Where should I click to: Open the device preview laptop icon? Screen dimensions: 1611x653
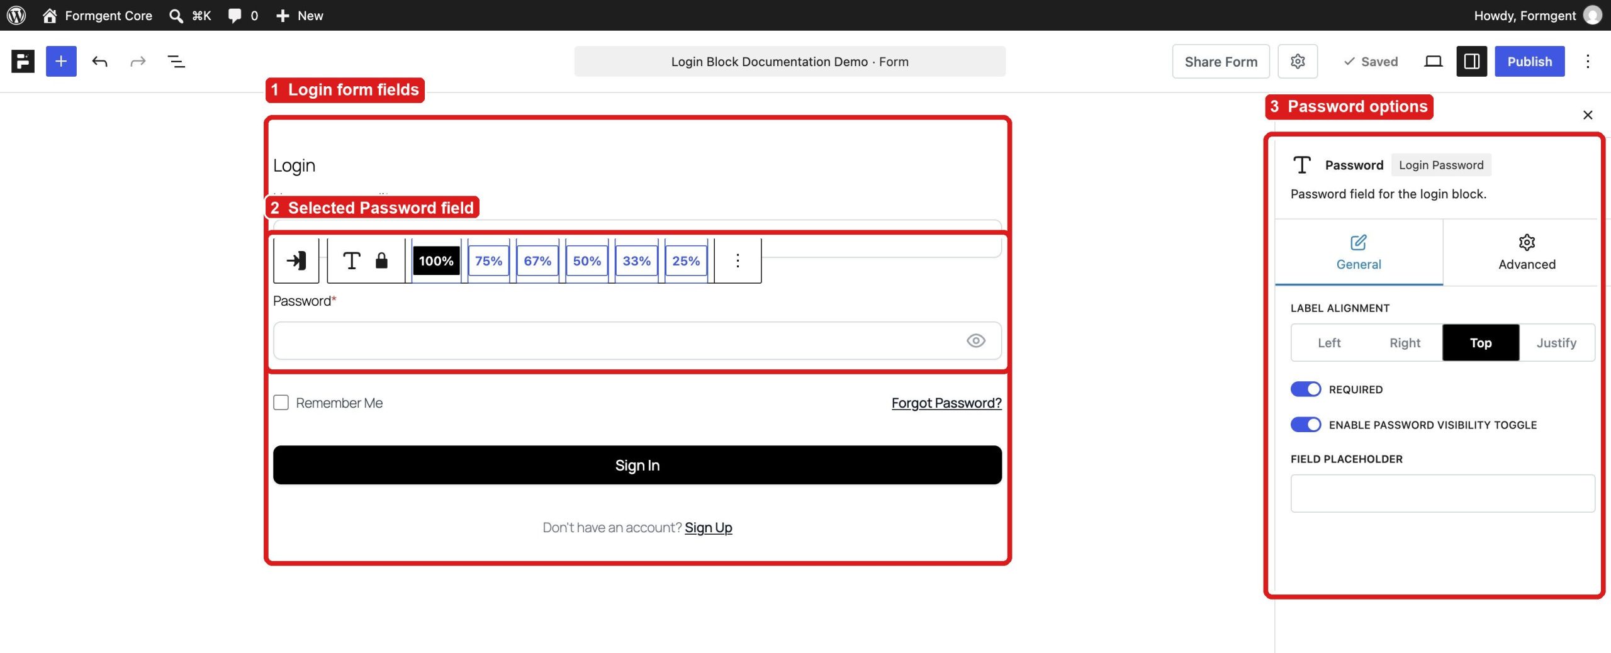tap(1434, 61)
